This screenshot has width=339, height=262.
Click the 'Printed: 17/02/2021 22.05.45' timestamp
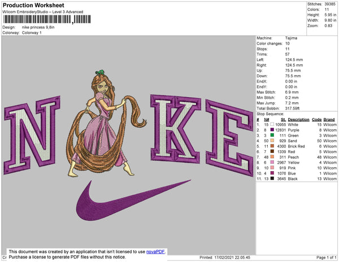225,257
